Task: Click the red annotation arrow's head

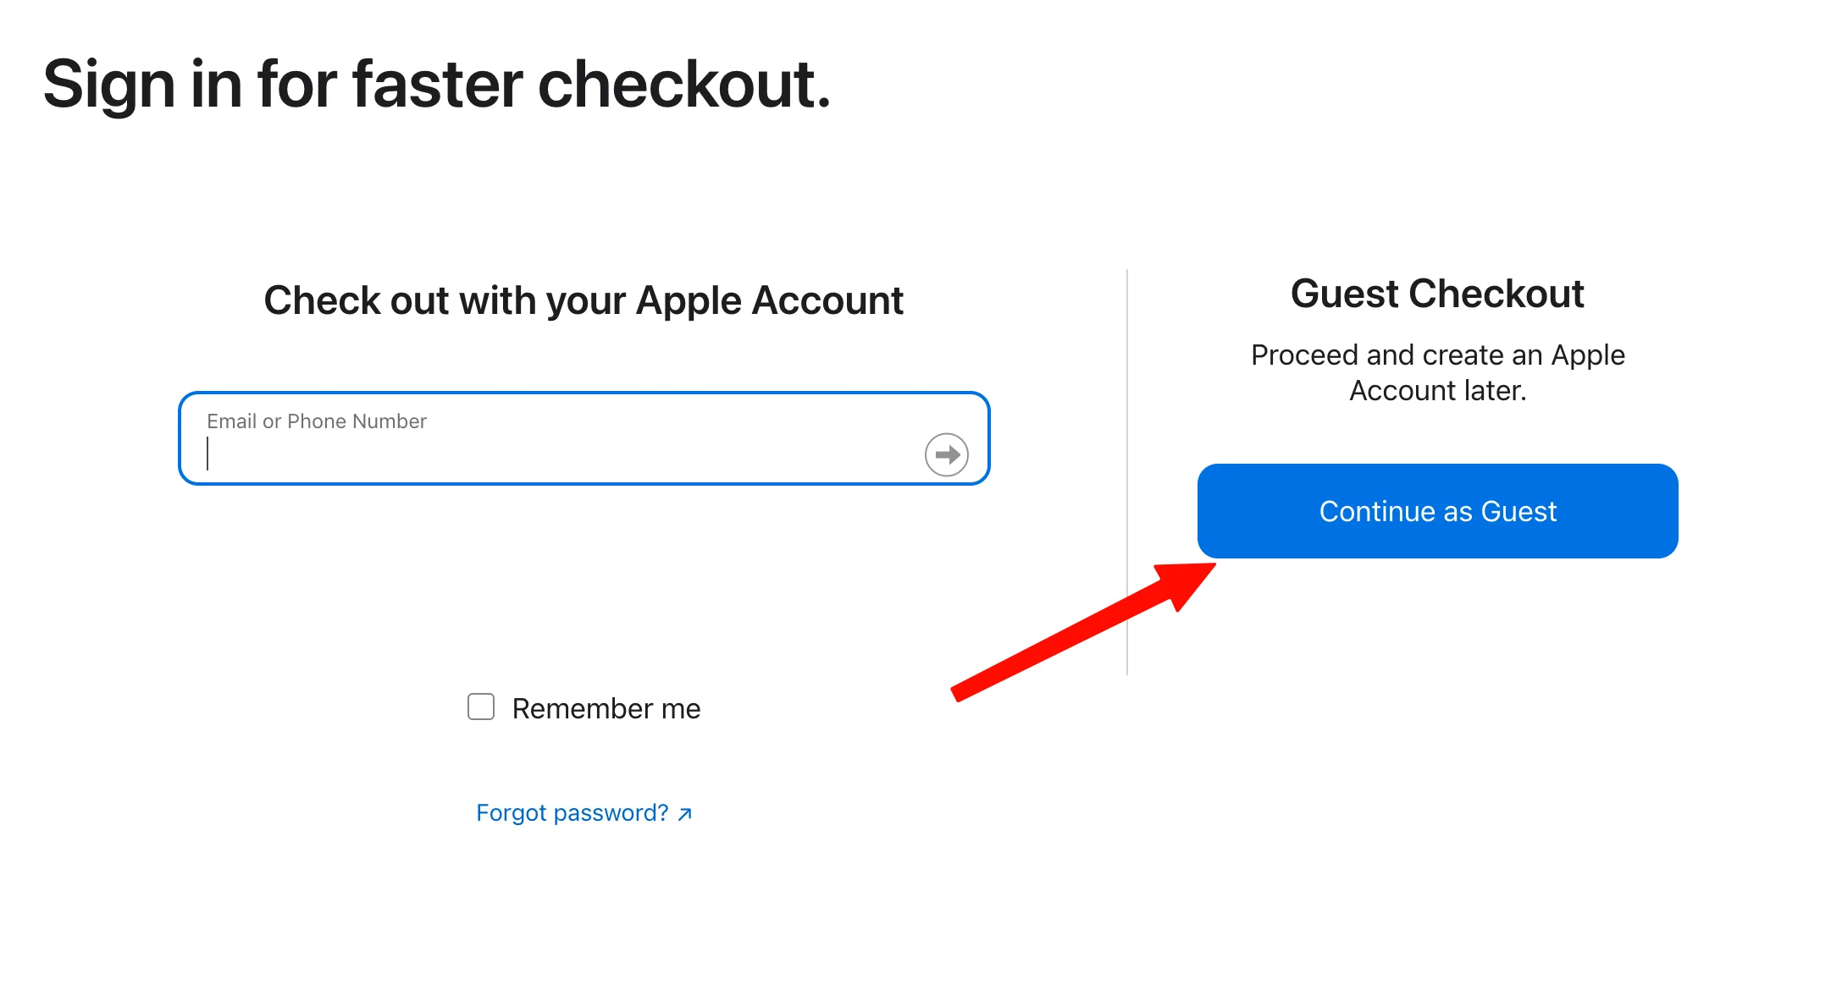Action: (x=1189, y=582)
